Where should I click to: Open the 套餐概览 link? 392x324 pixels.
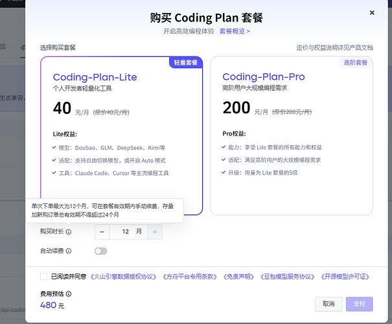click(x=235, y=31)
